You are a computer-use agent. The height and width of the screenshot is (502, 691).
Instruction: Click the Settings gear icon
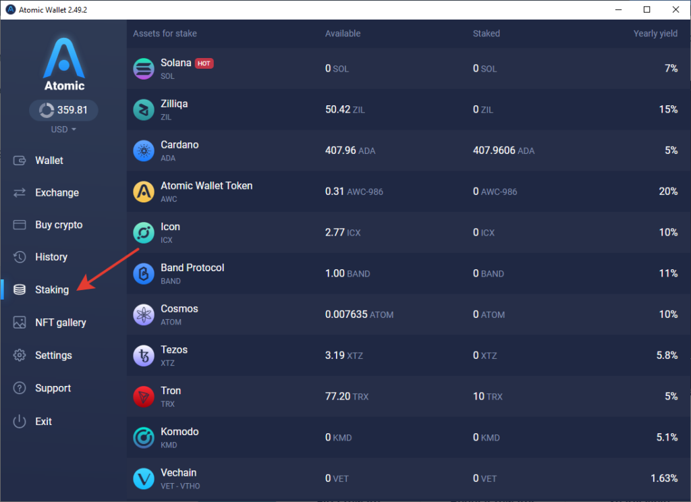[20, 355]
